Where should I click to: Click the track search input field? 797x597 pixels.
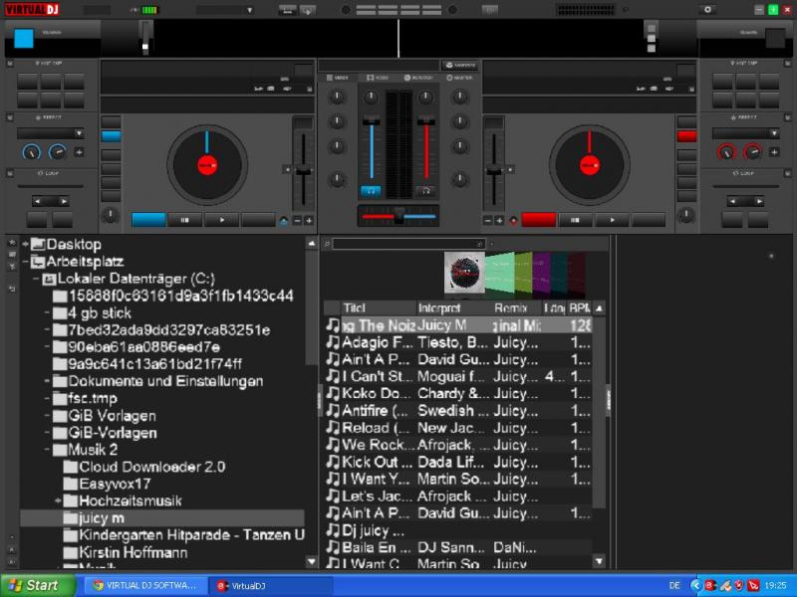click(x=403, y=244)
